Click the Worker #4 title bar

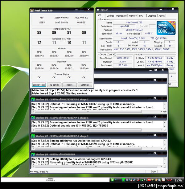tap(99, 154)
